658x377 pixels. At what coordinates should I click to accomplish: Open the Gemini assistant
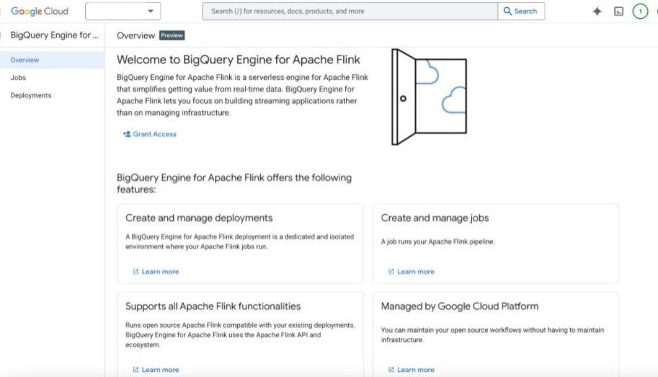597,10
